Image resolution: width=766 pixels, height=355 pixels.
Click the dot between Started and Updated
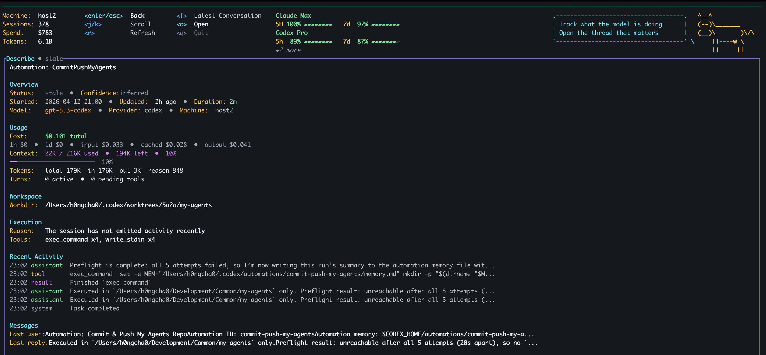pyautogui.click(x=111, y=101)
